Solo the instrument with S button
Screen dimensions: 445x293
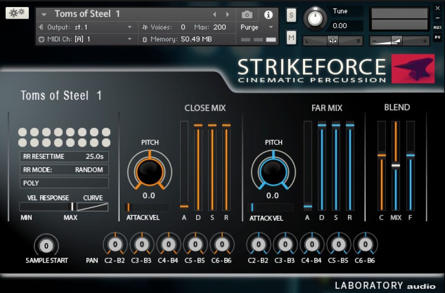291,15
